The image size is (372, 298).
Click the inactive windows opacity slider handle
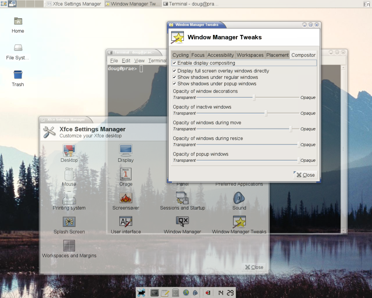coord(266,113)
